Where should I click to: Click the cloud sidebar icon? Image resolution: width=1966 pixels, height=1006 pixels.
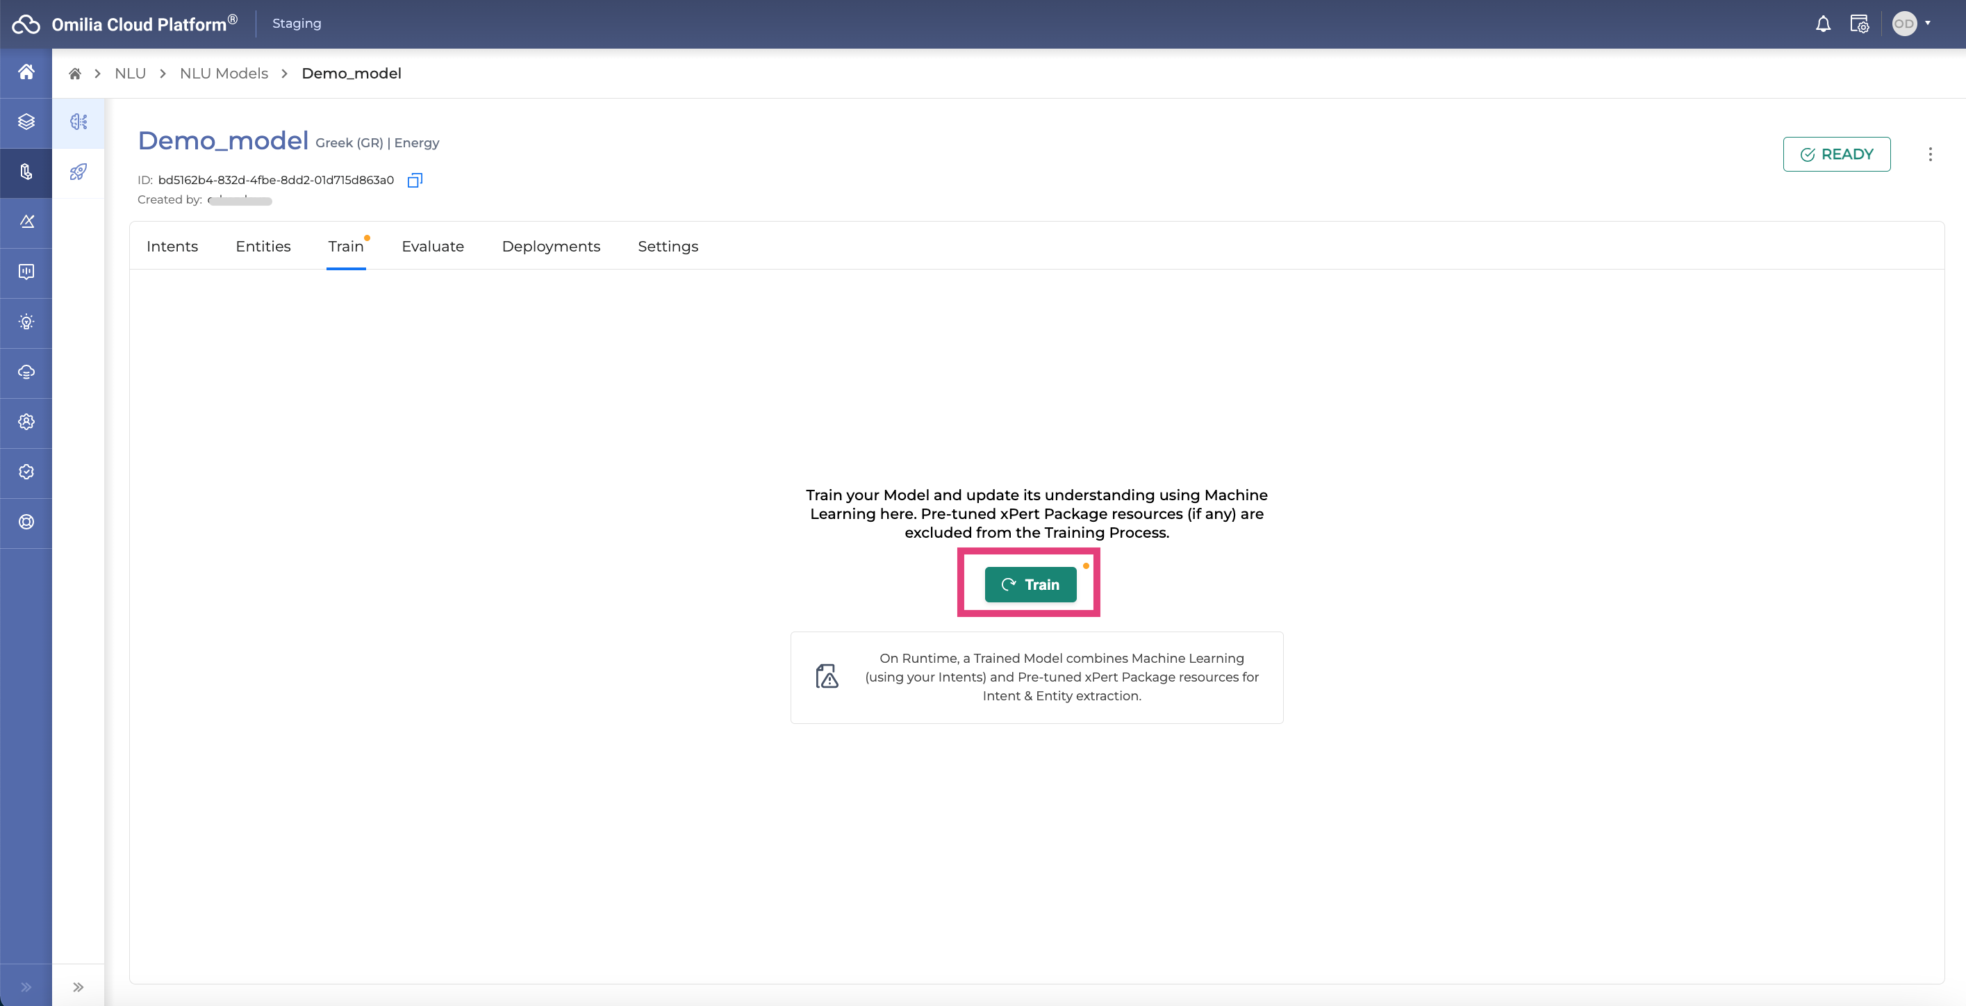pos(26,372)
